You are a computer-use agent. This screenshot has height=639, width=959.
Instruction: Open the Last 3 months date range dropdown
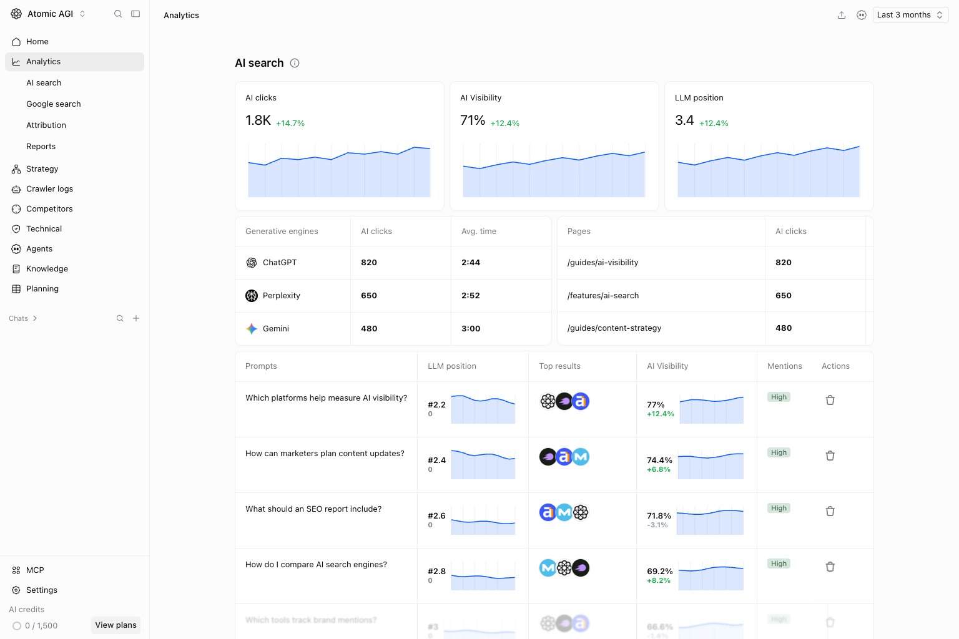pyautogui.click(x=910, y=15)
